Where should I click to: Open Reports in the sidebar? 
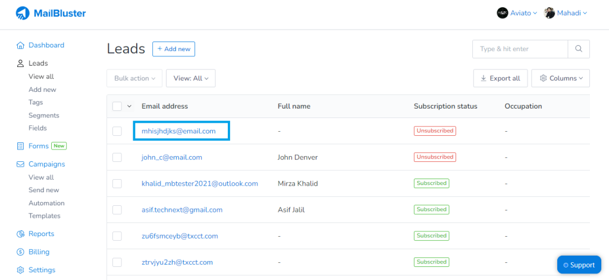[41, 234]
